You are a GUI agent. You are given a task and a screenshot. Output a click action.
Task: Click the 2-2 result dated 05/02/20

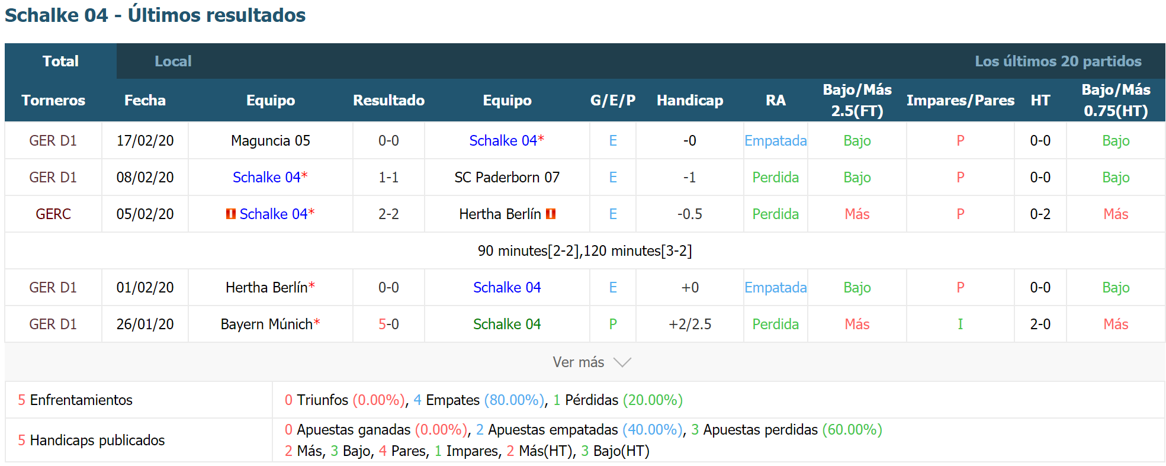point(388,214)
